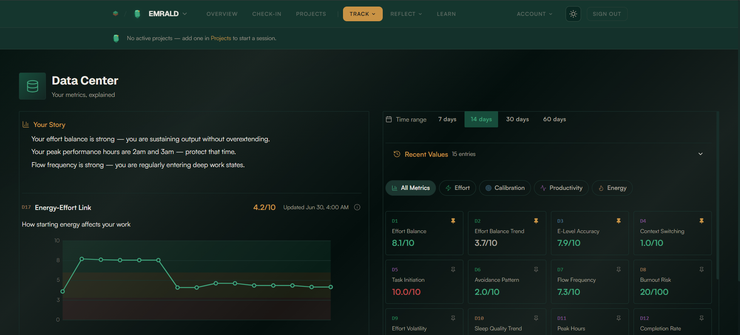Unpin the D4 Context Switching card
Screen dimensions: 740x335
coord(701,221)
